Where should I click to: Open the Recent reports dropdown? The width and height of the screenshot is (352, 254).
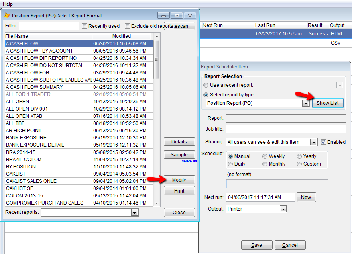135,213
